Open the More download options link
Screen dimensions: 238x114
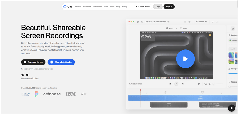tap(30, 78)
